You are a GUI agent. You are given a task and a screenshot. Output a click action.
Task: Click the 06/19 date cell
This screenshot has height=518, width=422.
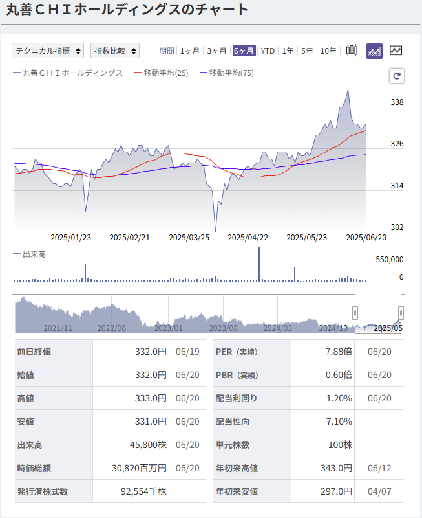click(x=187, y=352)
